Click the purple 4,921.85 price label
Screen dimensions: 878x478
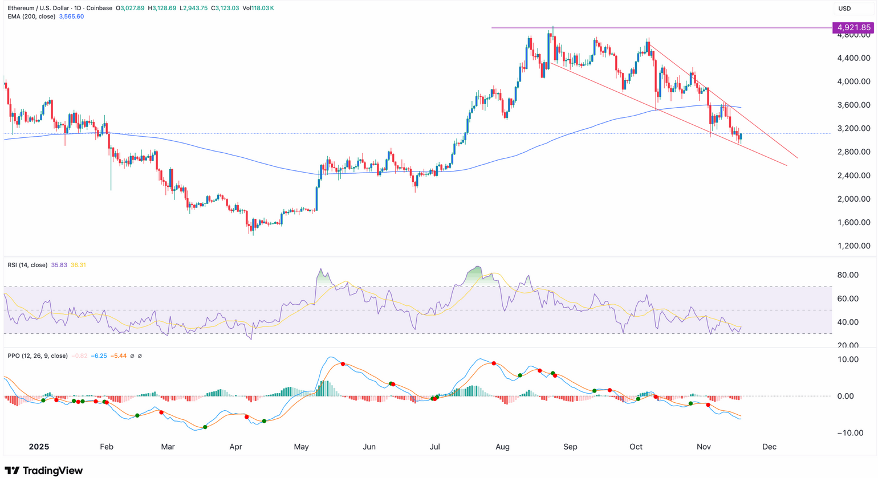(853, 27)
